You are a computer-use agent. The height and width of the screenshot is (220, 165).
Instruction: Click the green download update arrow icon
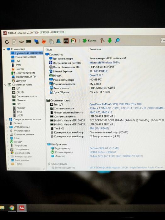coord(110,41)
